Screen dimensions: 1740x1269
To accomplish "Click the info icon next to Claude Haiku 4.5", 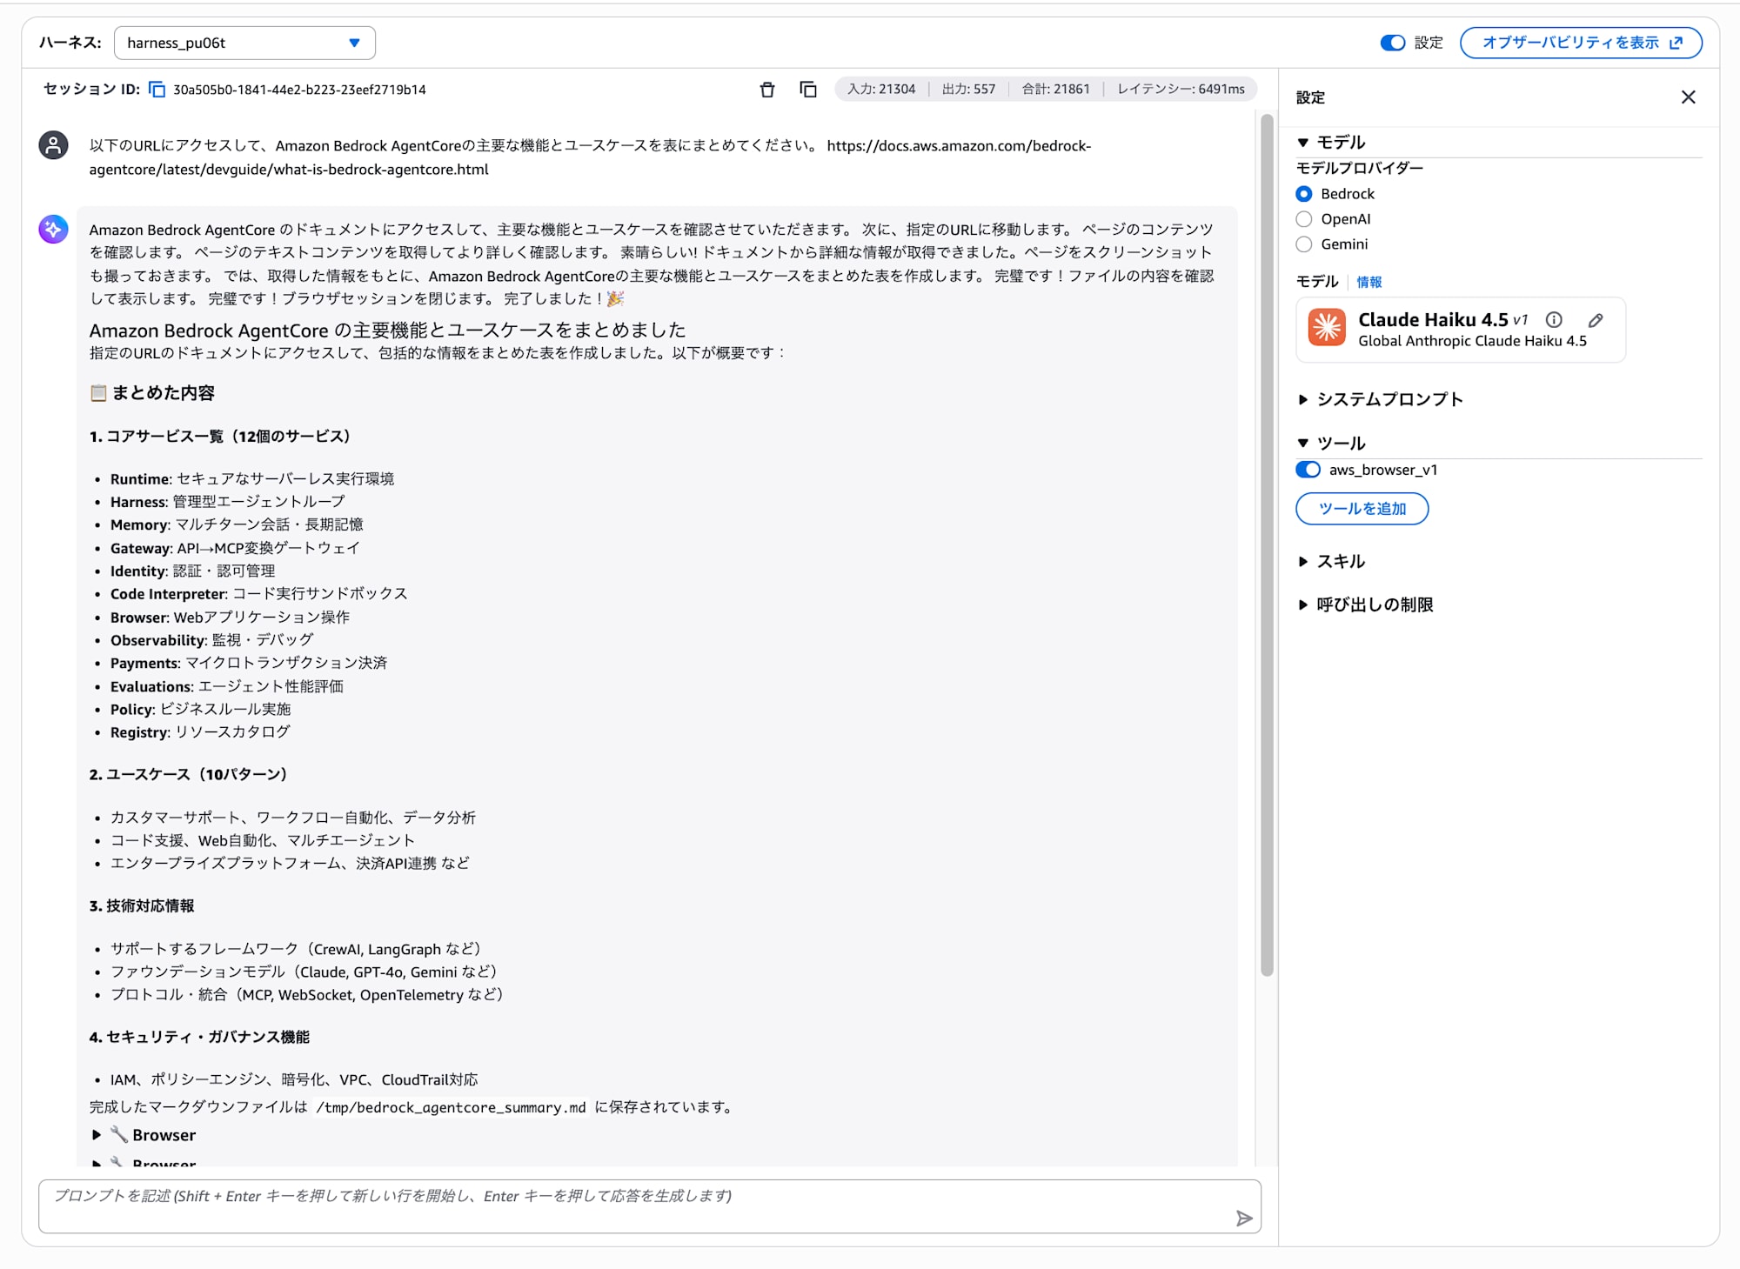I will coord(1554,319).
